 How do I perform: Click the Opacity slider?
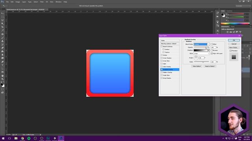(202, 47)
